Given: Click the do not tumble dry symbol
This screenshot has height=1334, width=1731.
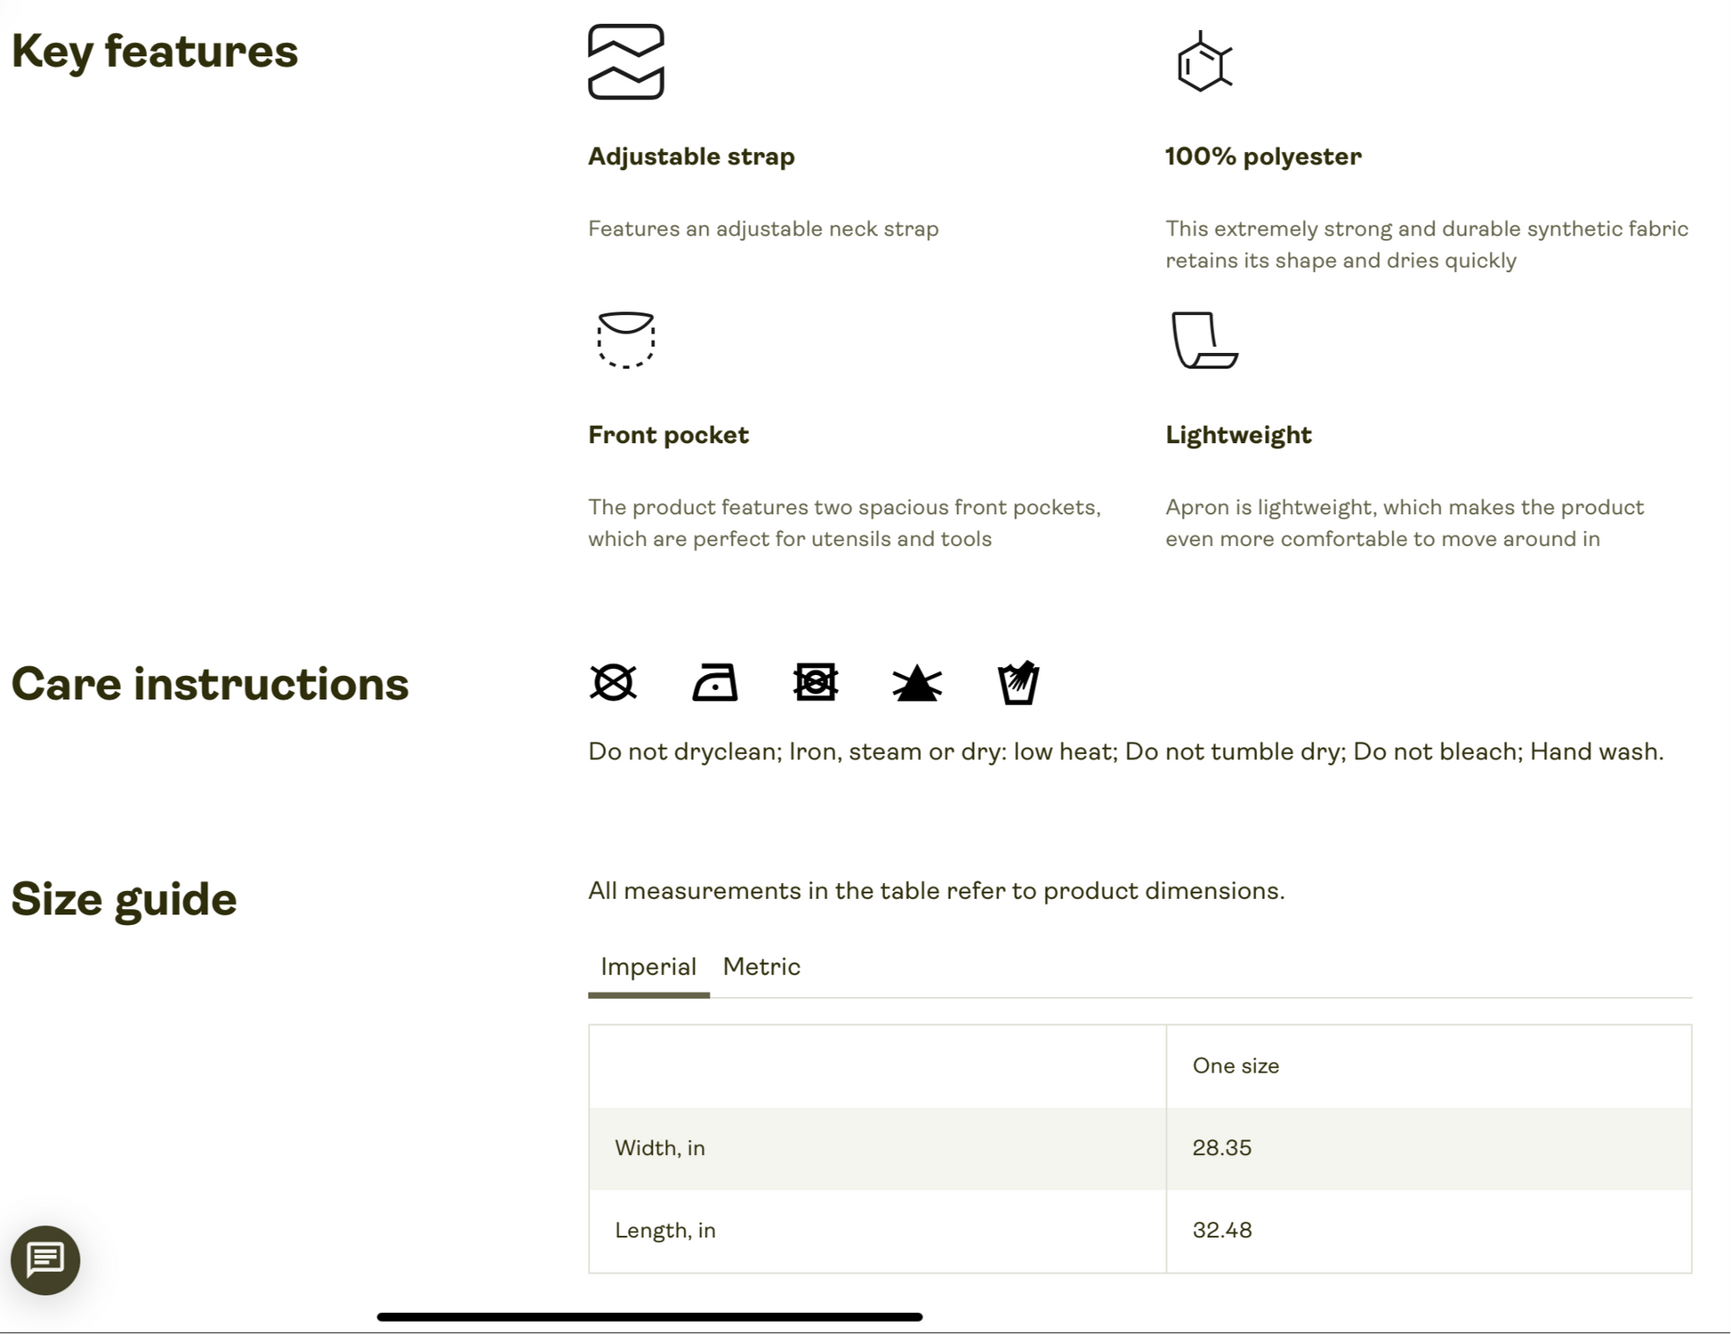Looking at the screenshot, I should pos(816,683).
